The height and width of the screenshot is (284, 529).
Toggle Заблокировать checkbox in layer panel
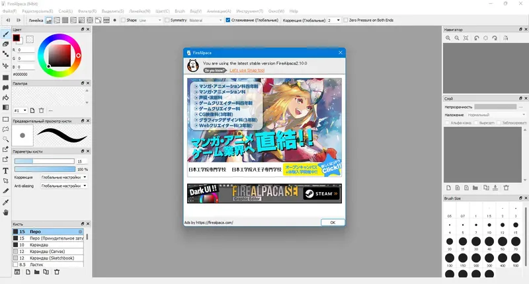(499, 123)
